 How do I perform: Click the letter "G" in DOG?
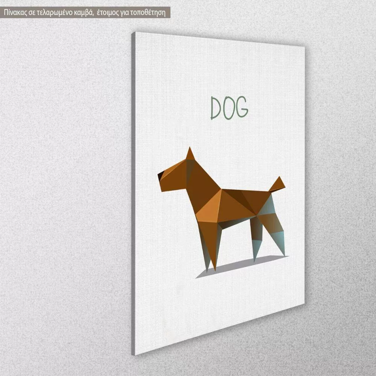(241, 108)
